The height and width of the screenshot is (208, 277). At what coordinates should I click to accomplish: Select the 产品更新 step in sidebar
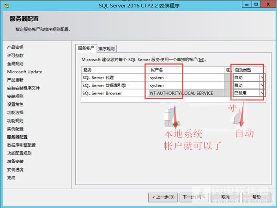point(15,80)
